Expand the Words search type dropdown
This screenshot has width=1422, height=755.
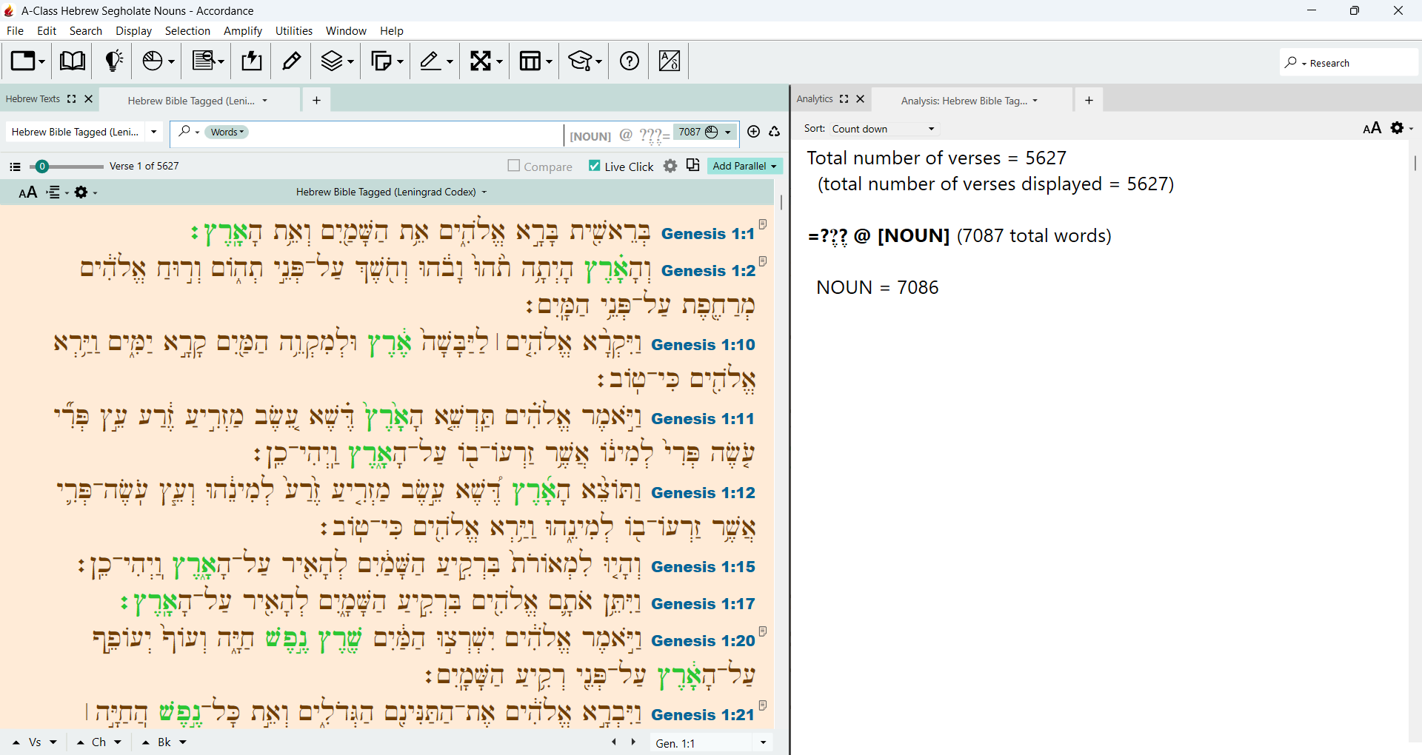[227, 132]
